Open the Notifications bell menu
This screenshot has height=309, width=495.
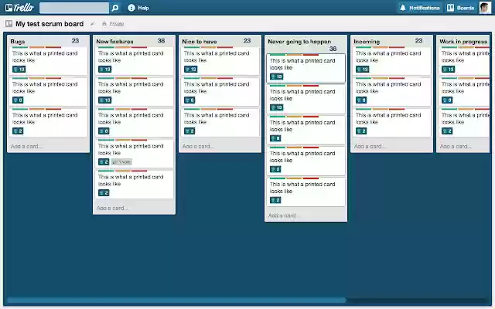(420, 8)
